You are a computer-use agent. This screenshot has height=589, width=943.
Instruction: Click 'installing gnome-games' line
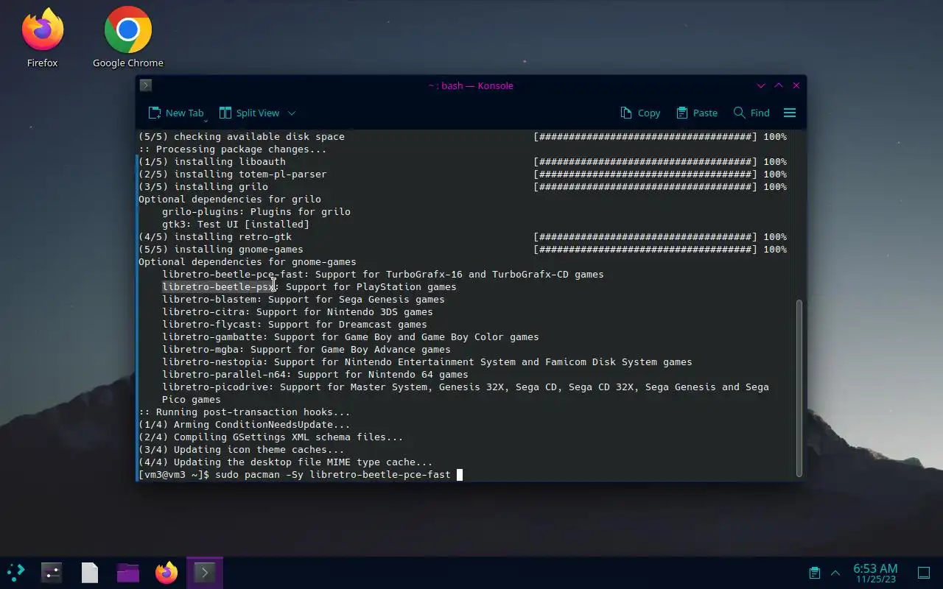(221, 249)
